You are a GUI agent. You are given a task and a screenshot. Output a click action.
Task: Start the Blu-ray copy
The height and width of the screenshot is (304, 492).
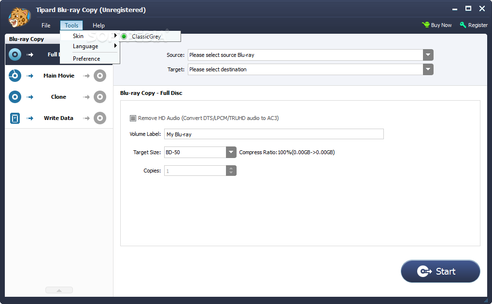(440, 271)
